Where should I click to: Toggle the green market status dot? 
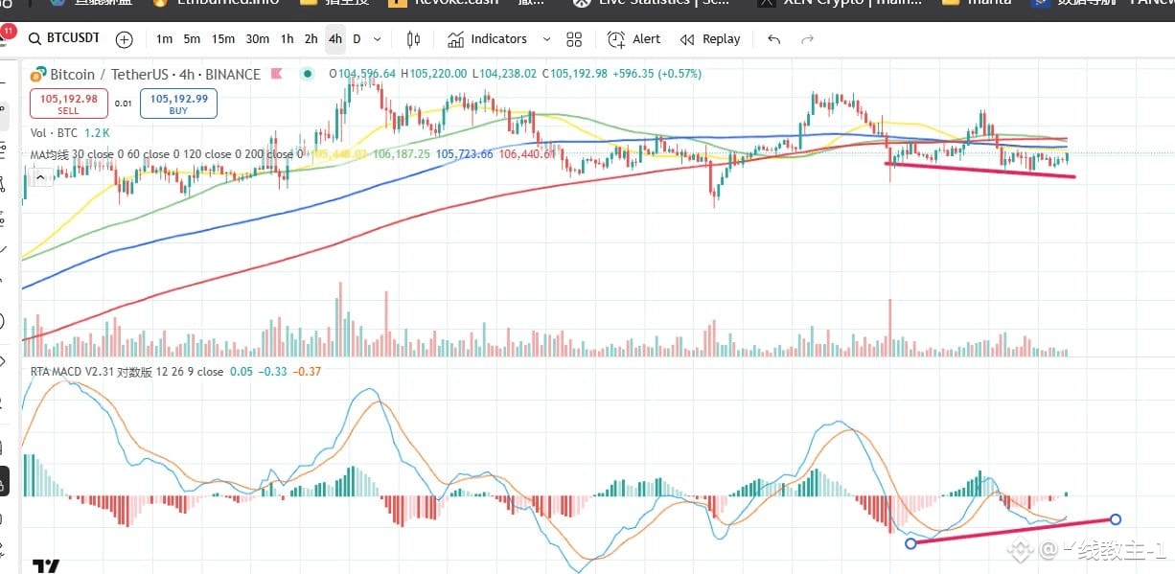307,74
